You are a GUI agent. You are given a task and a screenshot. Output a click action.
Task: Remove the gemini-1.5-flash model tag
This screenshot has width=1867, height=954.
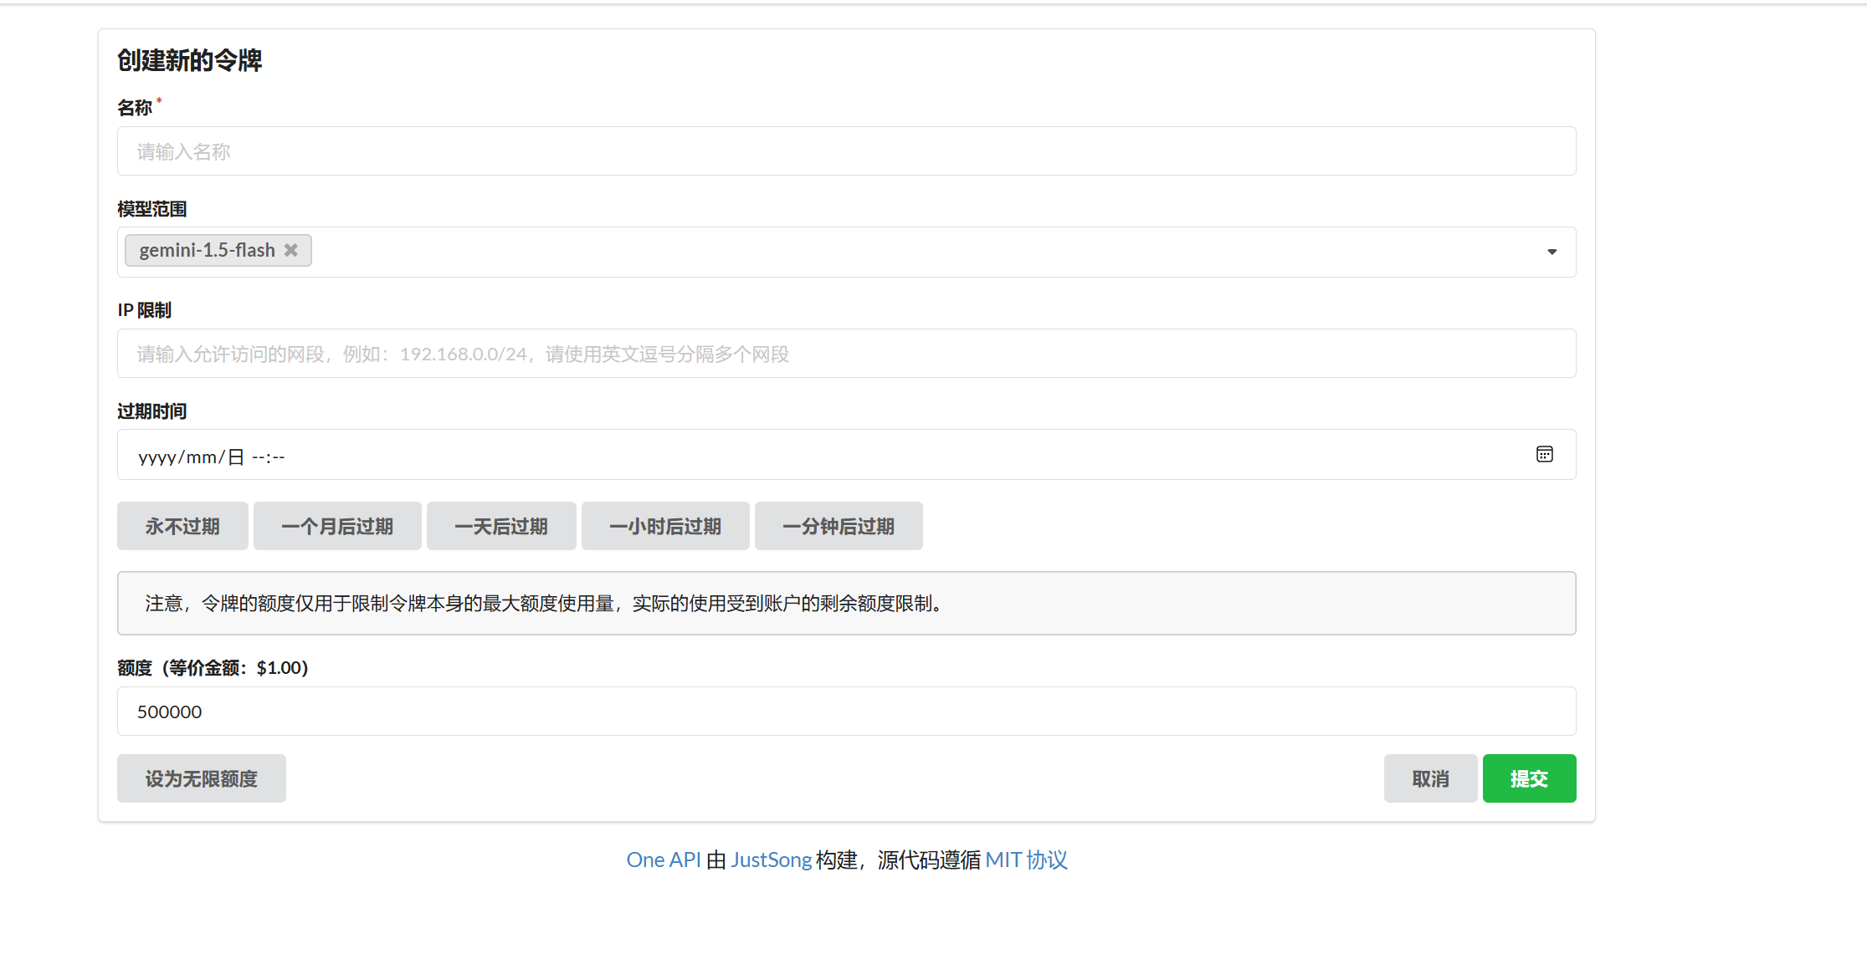[290, 251]
